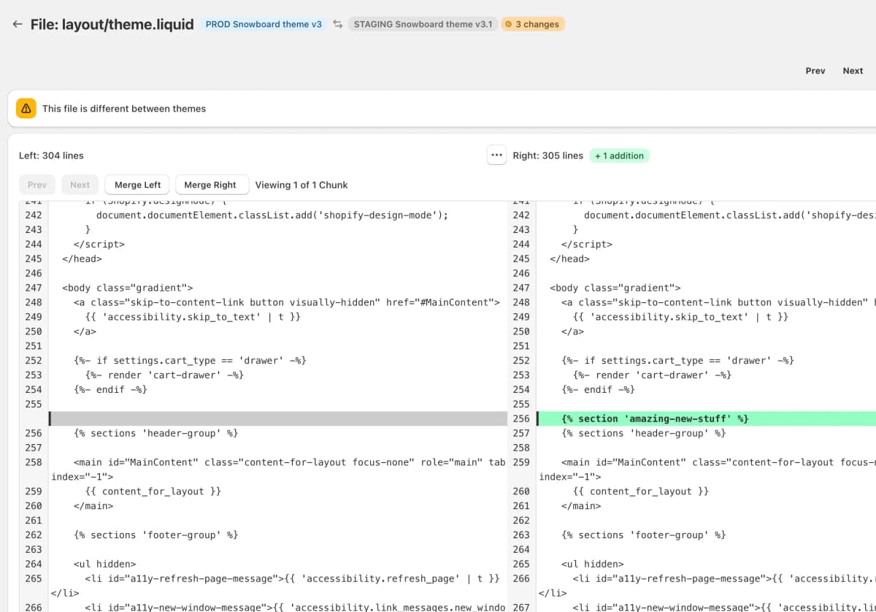Click the Merge Left button

pyautogui.click(x=137, y=184)
